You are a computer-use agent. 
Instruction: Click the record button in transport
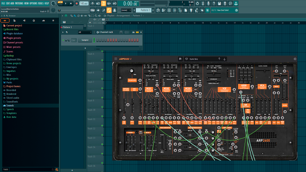76,3
